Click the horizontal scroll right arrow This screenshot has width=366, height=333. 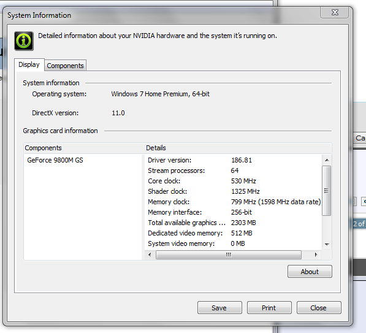316,255
